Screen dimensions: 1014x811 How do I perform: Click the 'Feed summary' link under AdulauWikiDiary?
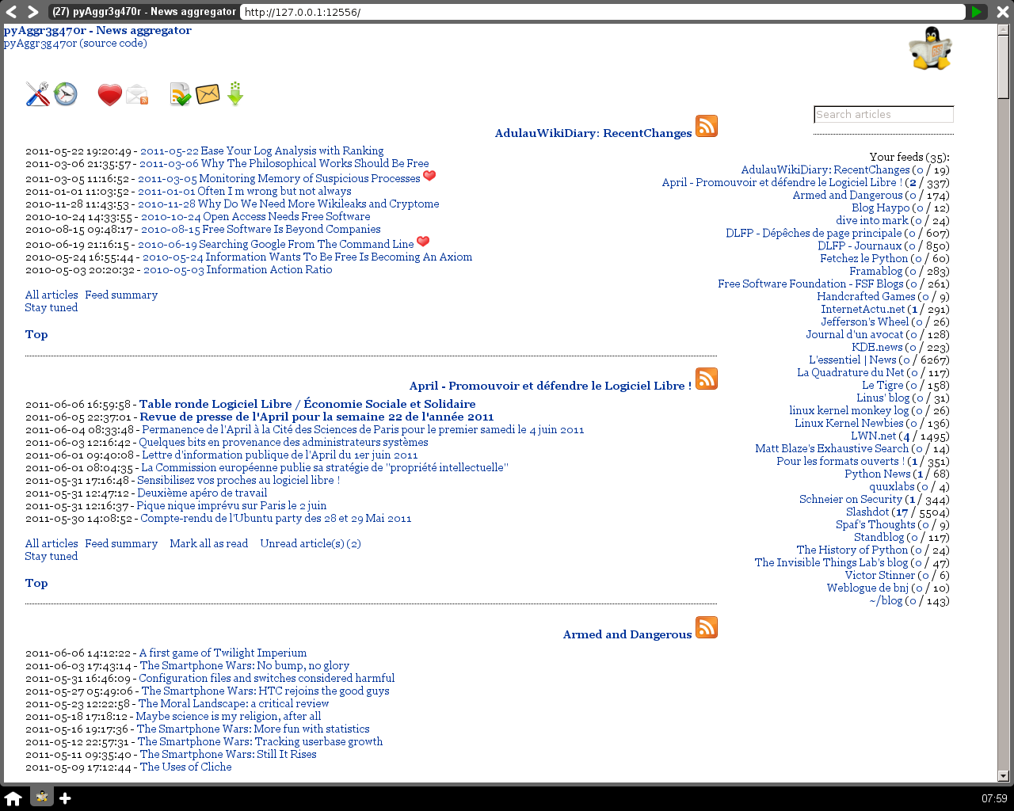pyautogui.click(x=121, y=295)
